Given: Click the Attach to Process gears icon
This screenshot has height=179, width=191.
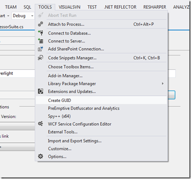Looking at the screenshot, I should click(x=40, y=24).
